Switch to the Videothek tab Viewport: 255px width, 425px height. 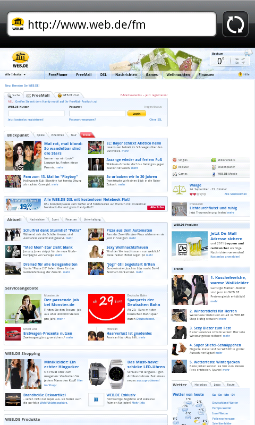(57, 135)
